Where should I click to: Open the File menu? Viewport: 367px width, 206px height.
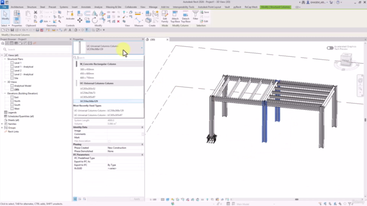(4, 7)
